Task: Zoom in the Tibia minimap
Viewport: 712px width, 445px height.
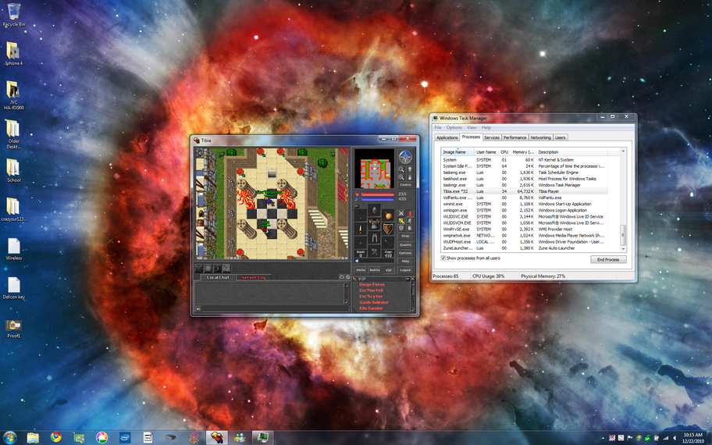Action: coord(401,177)
